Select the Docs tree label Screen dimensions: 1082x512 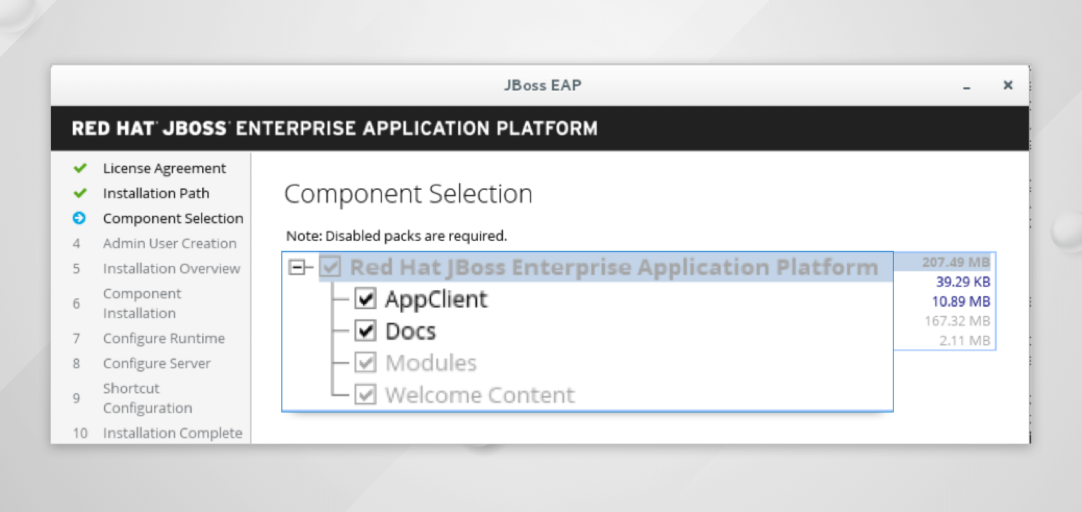click(x=410, y=331)
